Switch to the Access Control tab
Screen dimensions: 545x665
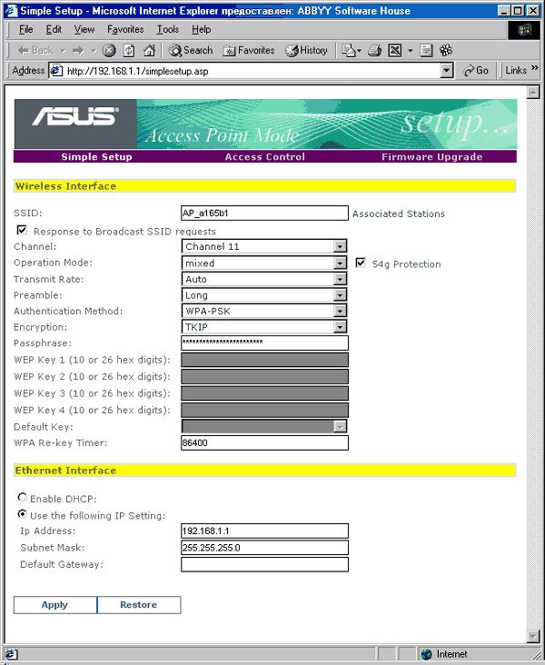pyautogui.click(x=264, y=156)
